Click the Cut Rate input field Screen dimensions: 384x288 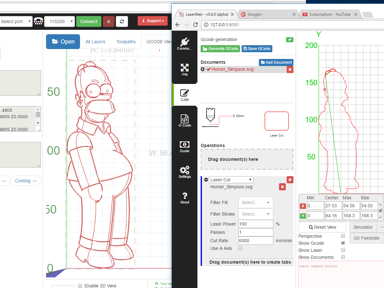(x=256, y=241)
